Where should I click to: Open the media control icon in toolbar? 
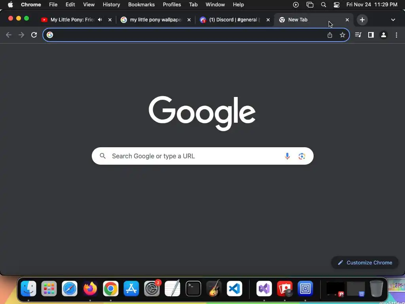pyautogui.click(x=358, y=35)
